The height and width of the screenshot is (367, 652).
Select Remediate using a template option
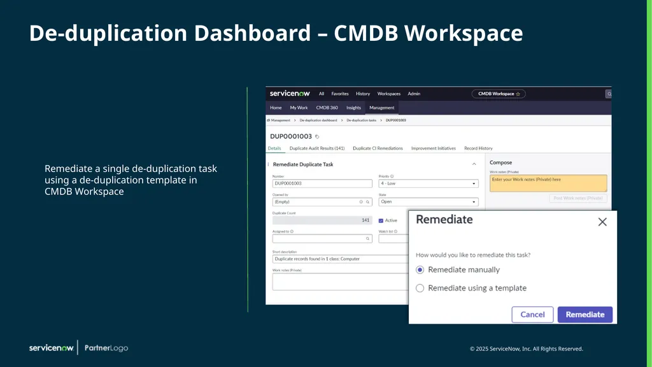coord(420,288)
